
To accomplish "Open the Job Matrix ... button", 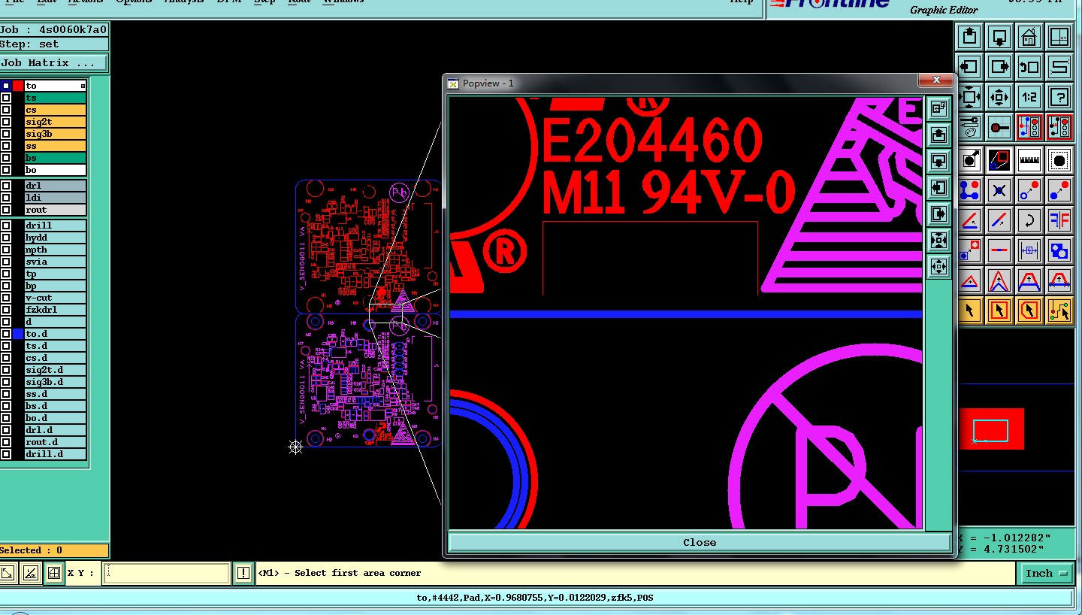I will pyautogui.click(x=53, y=63).
